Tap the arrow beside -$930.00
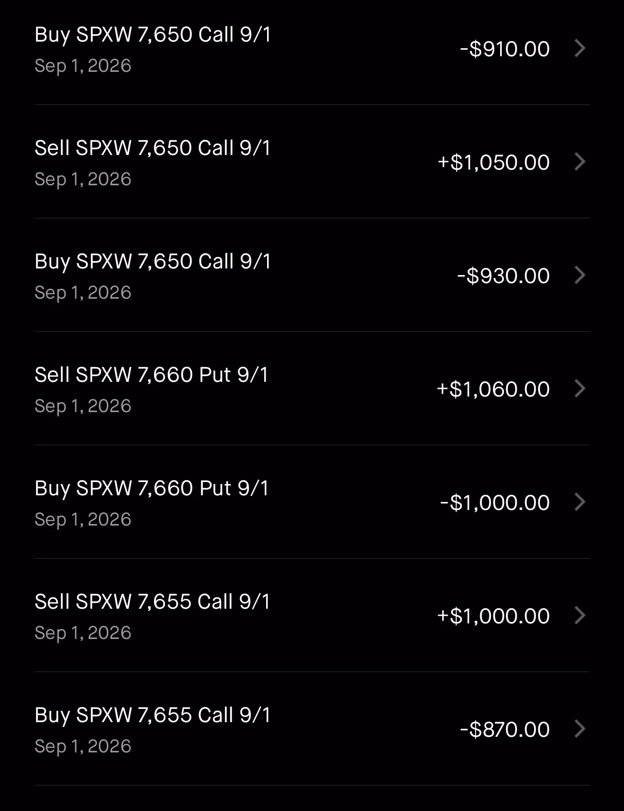This screenshot has height=811, width=624. [x=580, y=275]
